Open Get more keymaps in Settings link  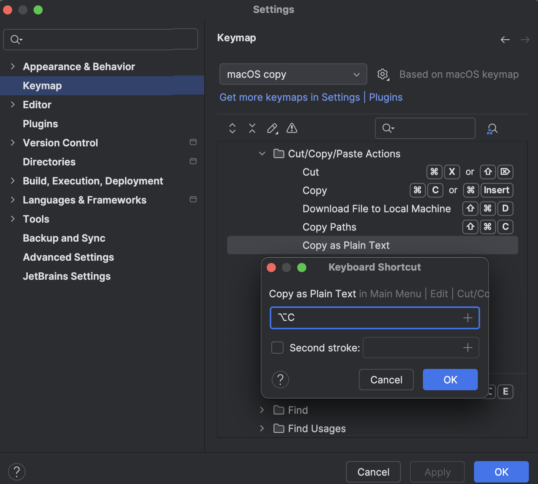point(289,97)
